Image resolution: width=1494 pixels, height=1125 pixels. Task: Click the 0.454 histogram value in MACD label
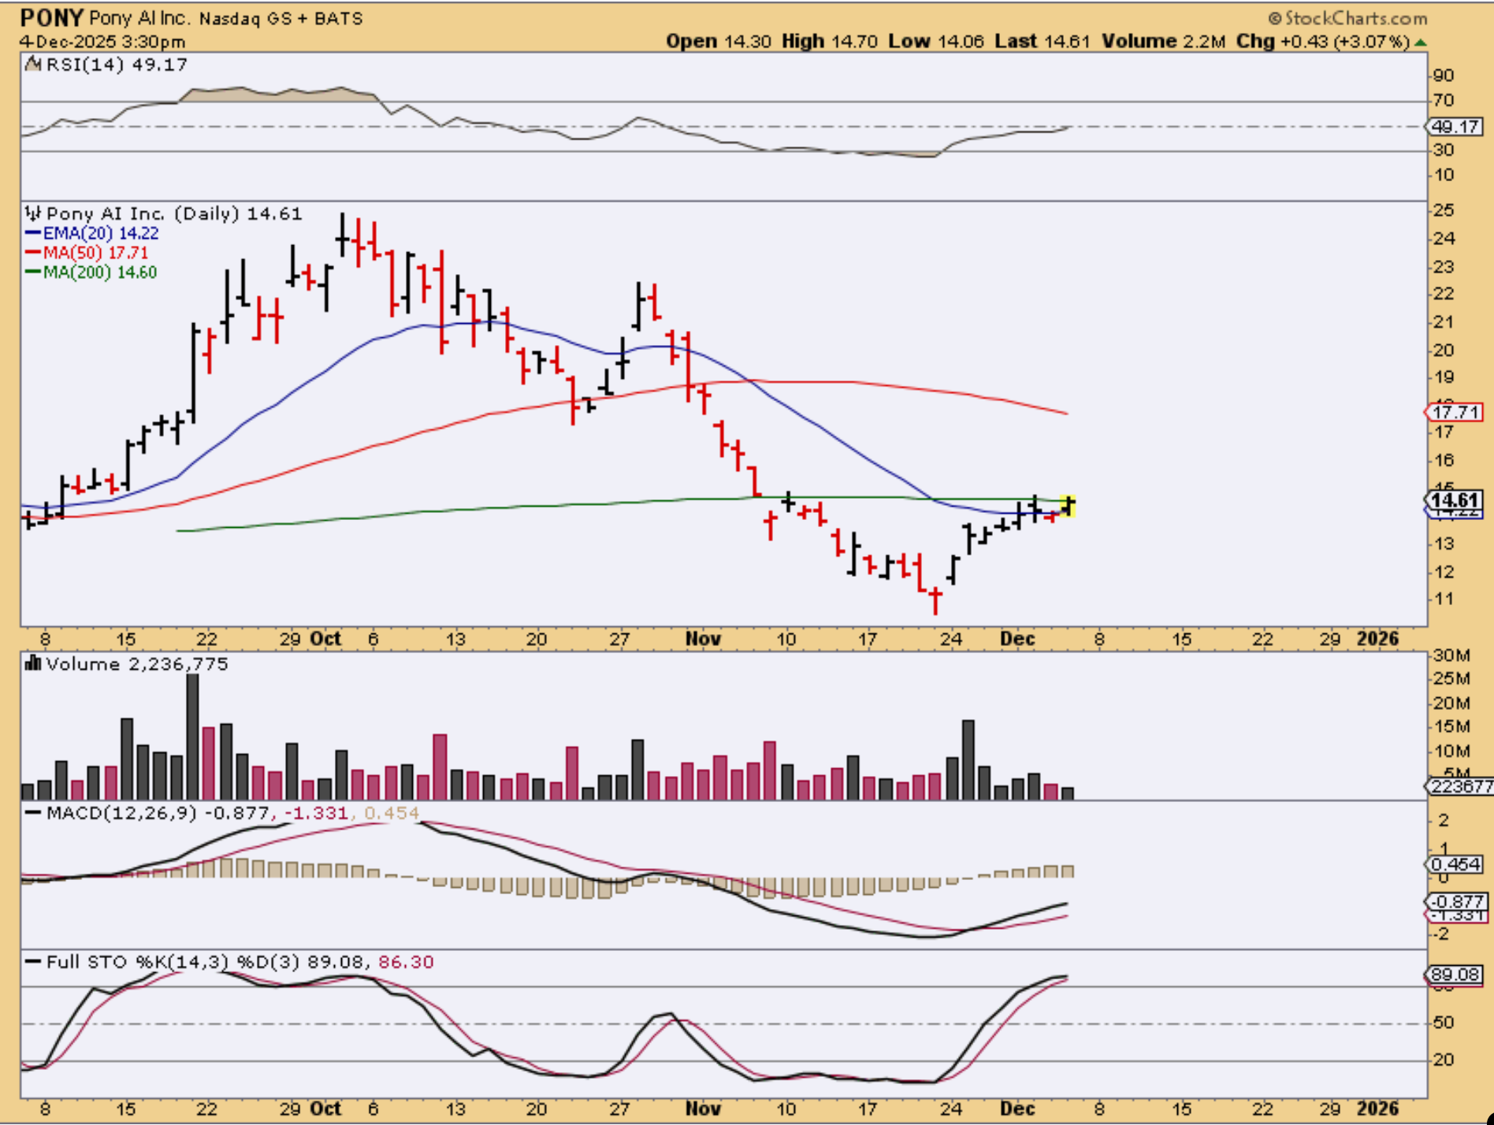(x=392, y=813)
